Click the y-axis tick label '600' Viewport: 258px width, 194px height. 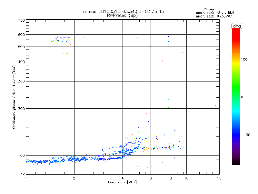(x=21, y=35)
